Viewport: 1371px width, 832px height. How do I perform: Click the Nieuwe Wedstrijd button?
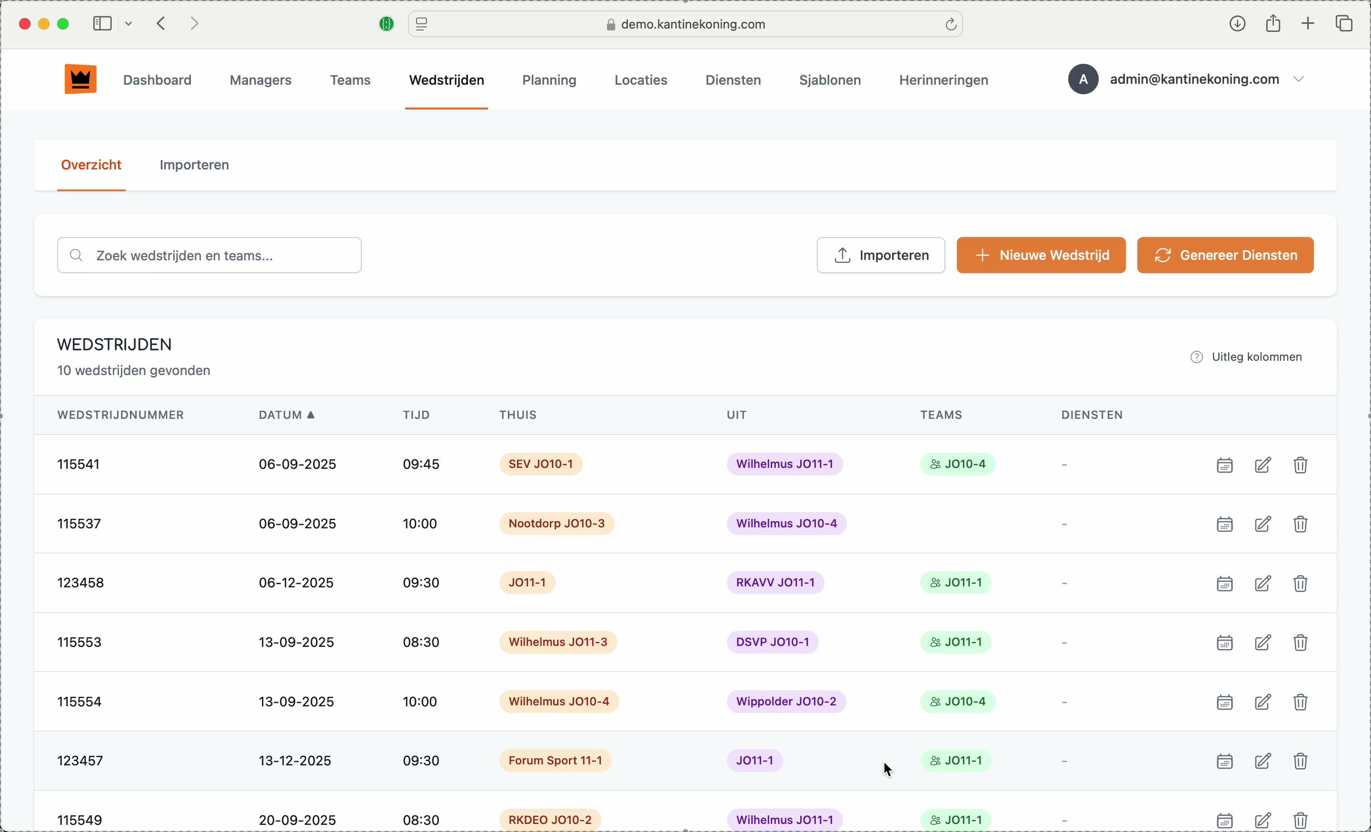click(1041, 255)
